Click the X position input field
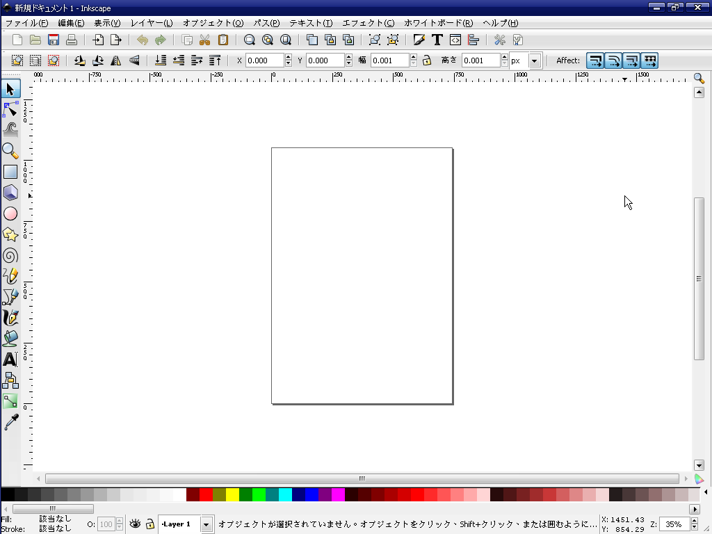 point(265,60)
